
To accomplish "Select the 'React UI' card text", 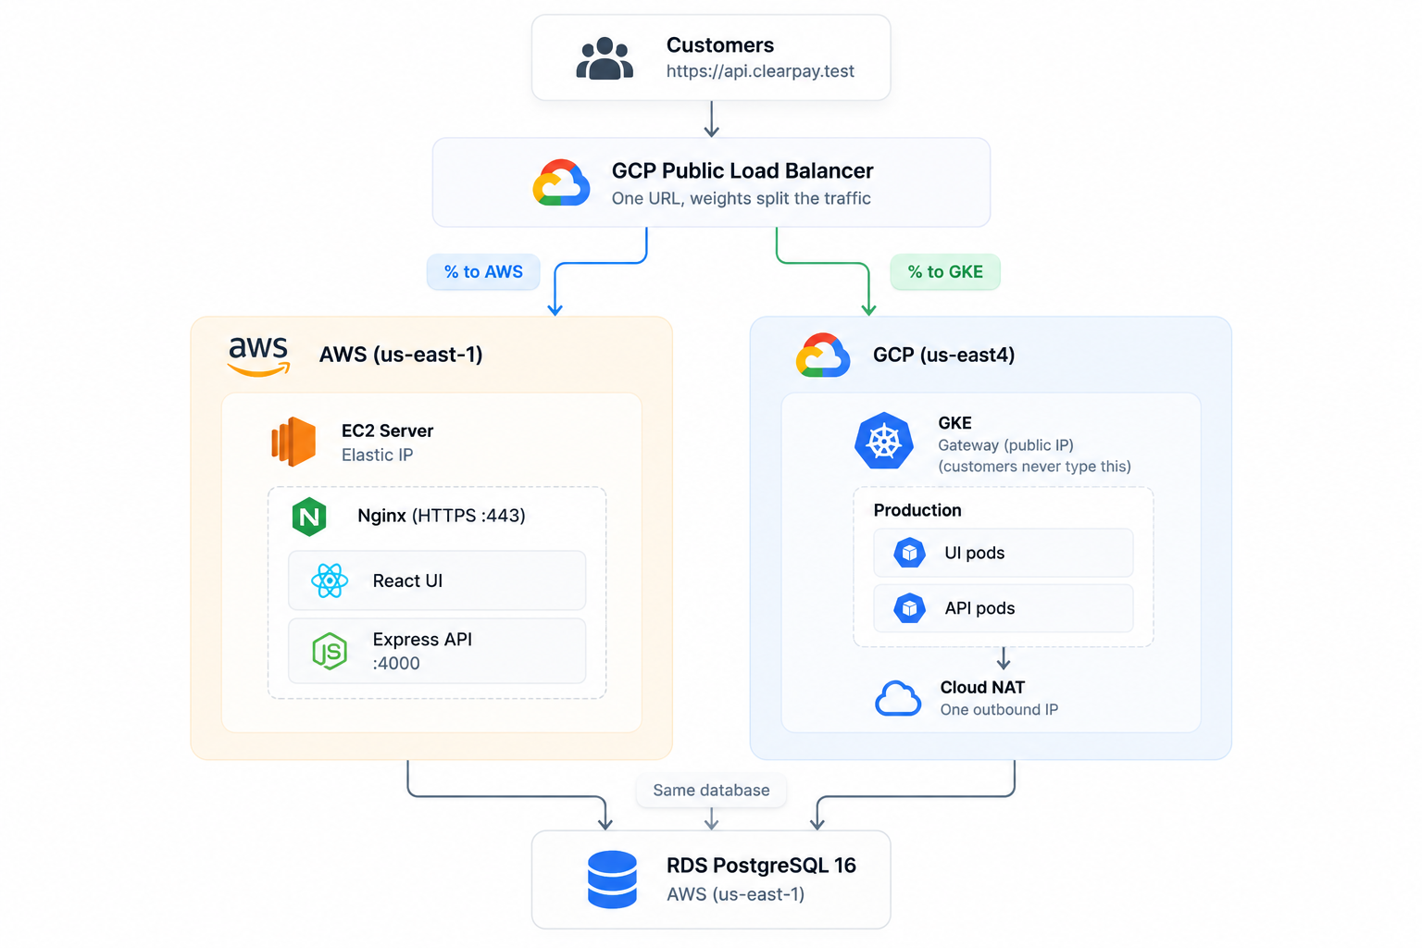I will point(407,580).
